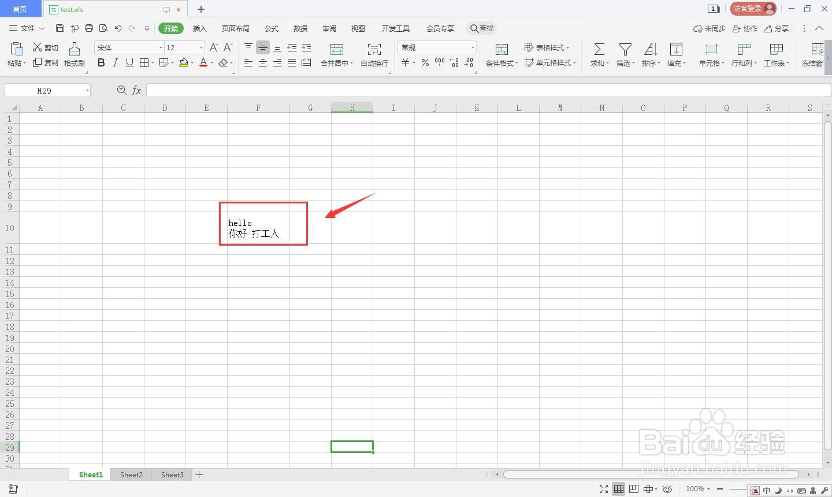Click the Find (查找) search button

click(x=482, y=28)
